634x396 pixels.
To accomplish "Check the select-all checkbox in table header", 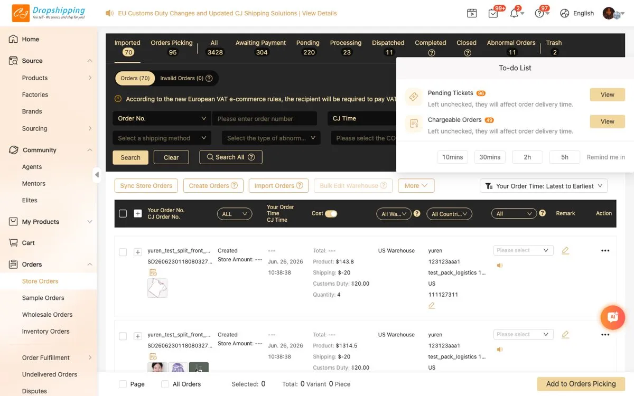I will (x=123, y=213).
